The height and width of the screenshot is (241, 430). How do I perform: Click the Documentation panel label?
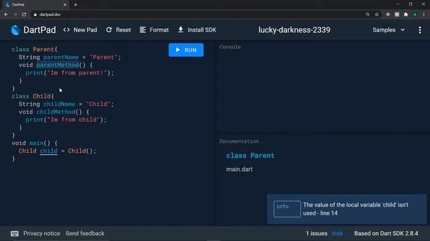point(239,141)
